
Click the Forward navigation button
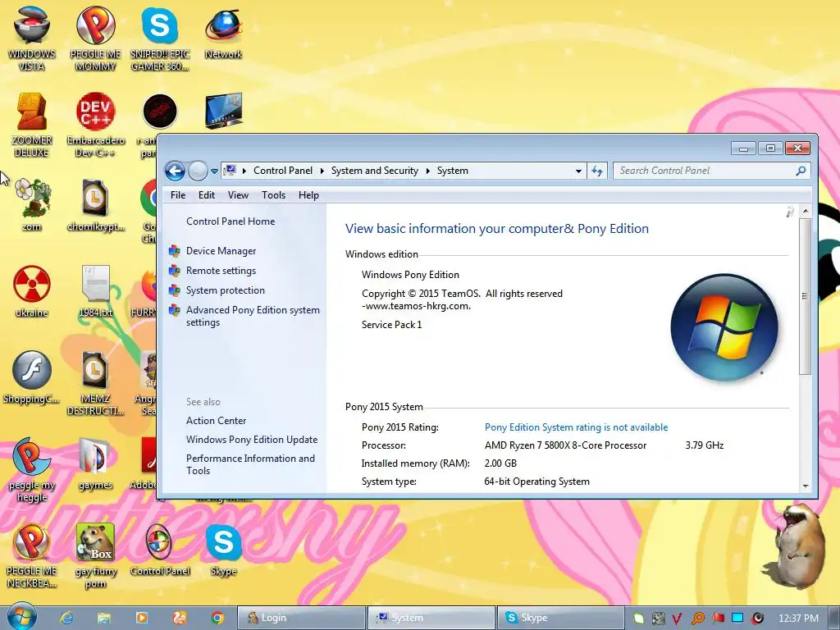pyautogui.click(x=198, y=171)
